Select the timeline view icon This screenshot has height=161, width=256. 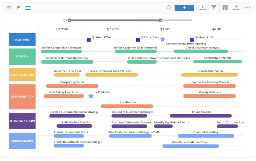(28, 8)
